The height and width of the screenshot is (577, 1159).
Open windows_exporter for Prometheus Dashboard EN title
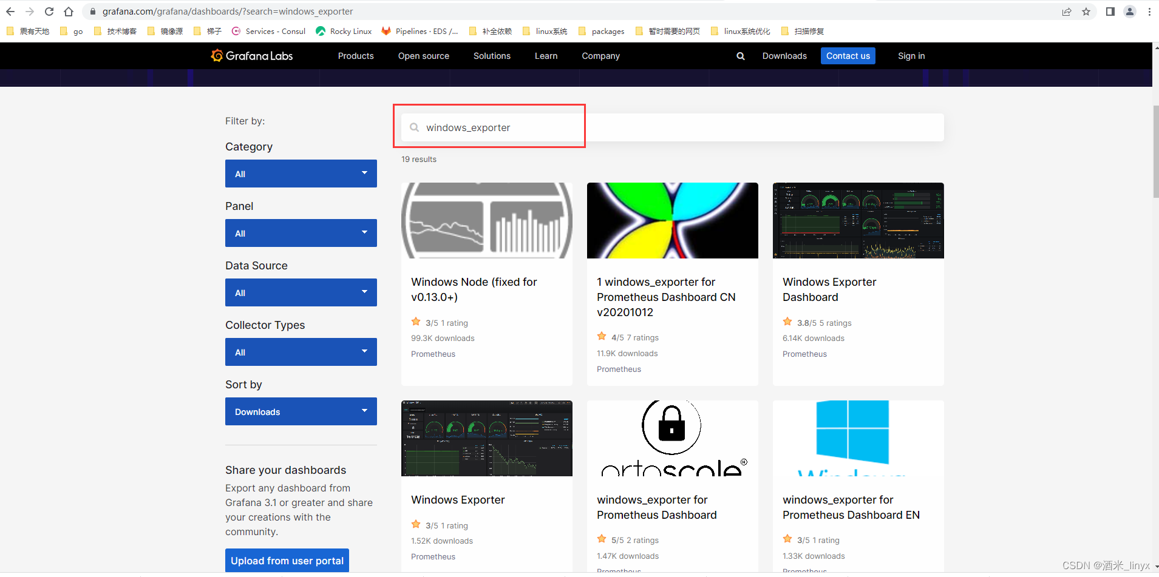pyautogui.click(x=851, y=507)
